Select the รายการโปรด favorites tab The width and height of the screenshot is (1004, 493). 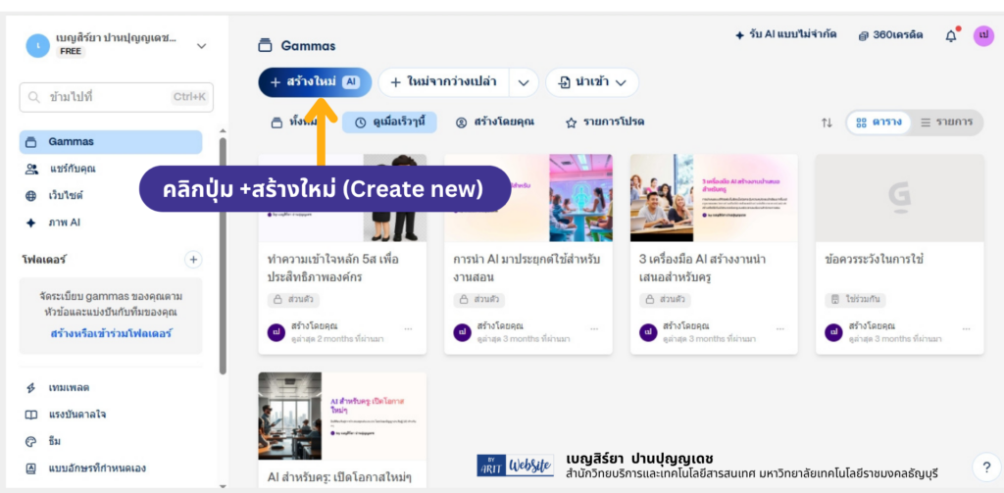(x=604, y=122)
